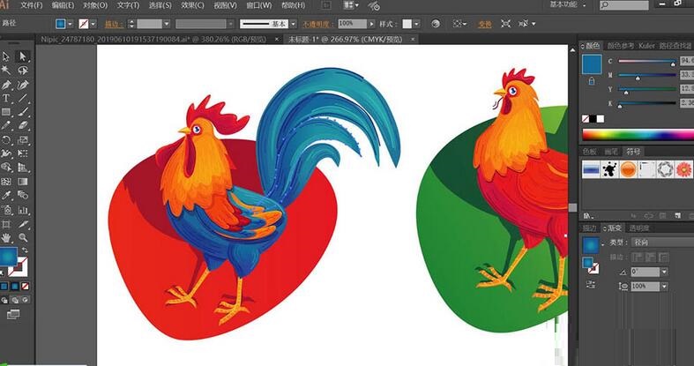
Task: Click the orange 变换 link in control bar
Action: [484, 25]
